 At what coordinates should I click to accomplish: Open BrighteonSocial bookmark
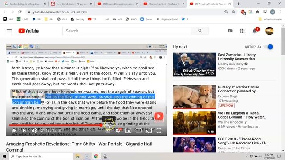pyautogui.click(x=167, y=19)
